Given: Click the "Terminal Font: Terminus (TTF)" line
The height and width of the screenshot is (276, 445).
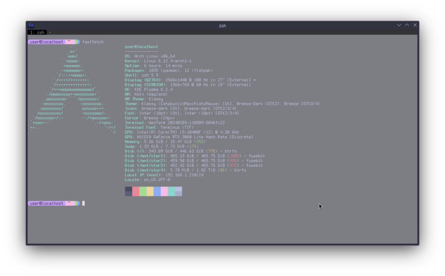Looking at the screenshot, I should click(x=159, y=127).
